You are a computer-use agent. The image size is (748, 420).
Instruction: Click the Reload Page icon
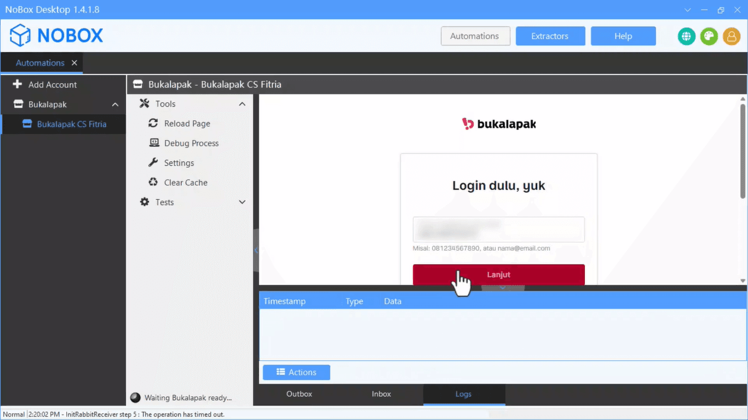[x=152, y=123]
